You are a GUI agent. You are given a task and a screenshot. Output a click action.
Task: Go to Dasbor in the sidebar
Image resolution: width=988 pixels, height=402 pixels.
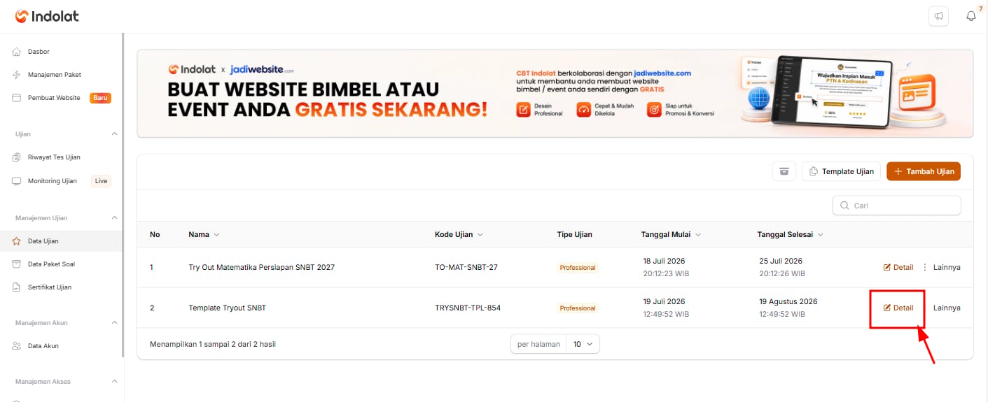pyautogui.click(x=62, y=52)
